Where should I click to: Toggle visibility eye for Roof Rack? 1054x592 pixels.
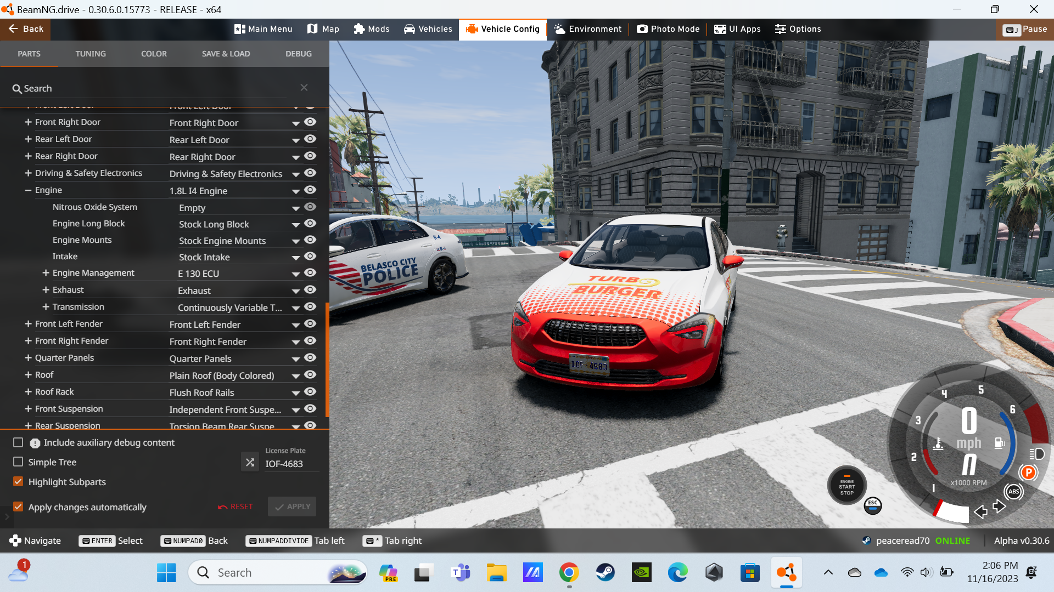click(310, 392)
